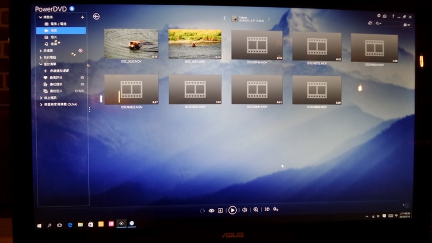
Task: Open Windows Store from taskbar
Action: 91,225
